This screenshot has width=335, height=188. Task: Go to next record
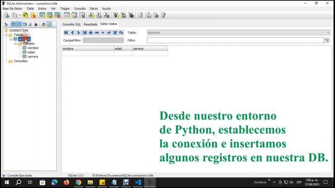(x=79, y=32)
